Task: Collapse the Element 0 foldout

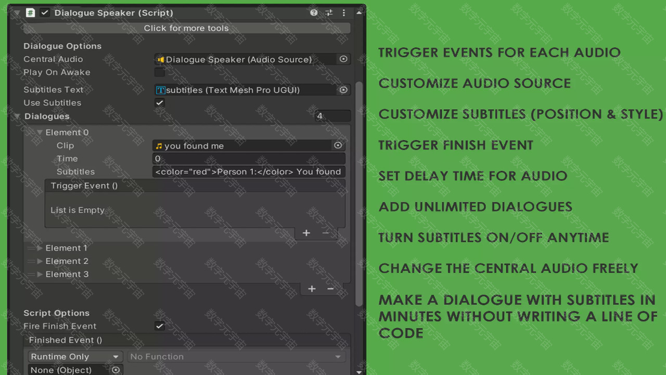Action: (x=40, y=132)
